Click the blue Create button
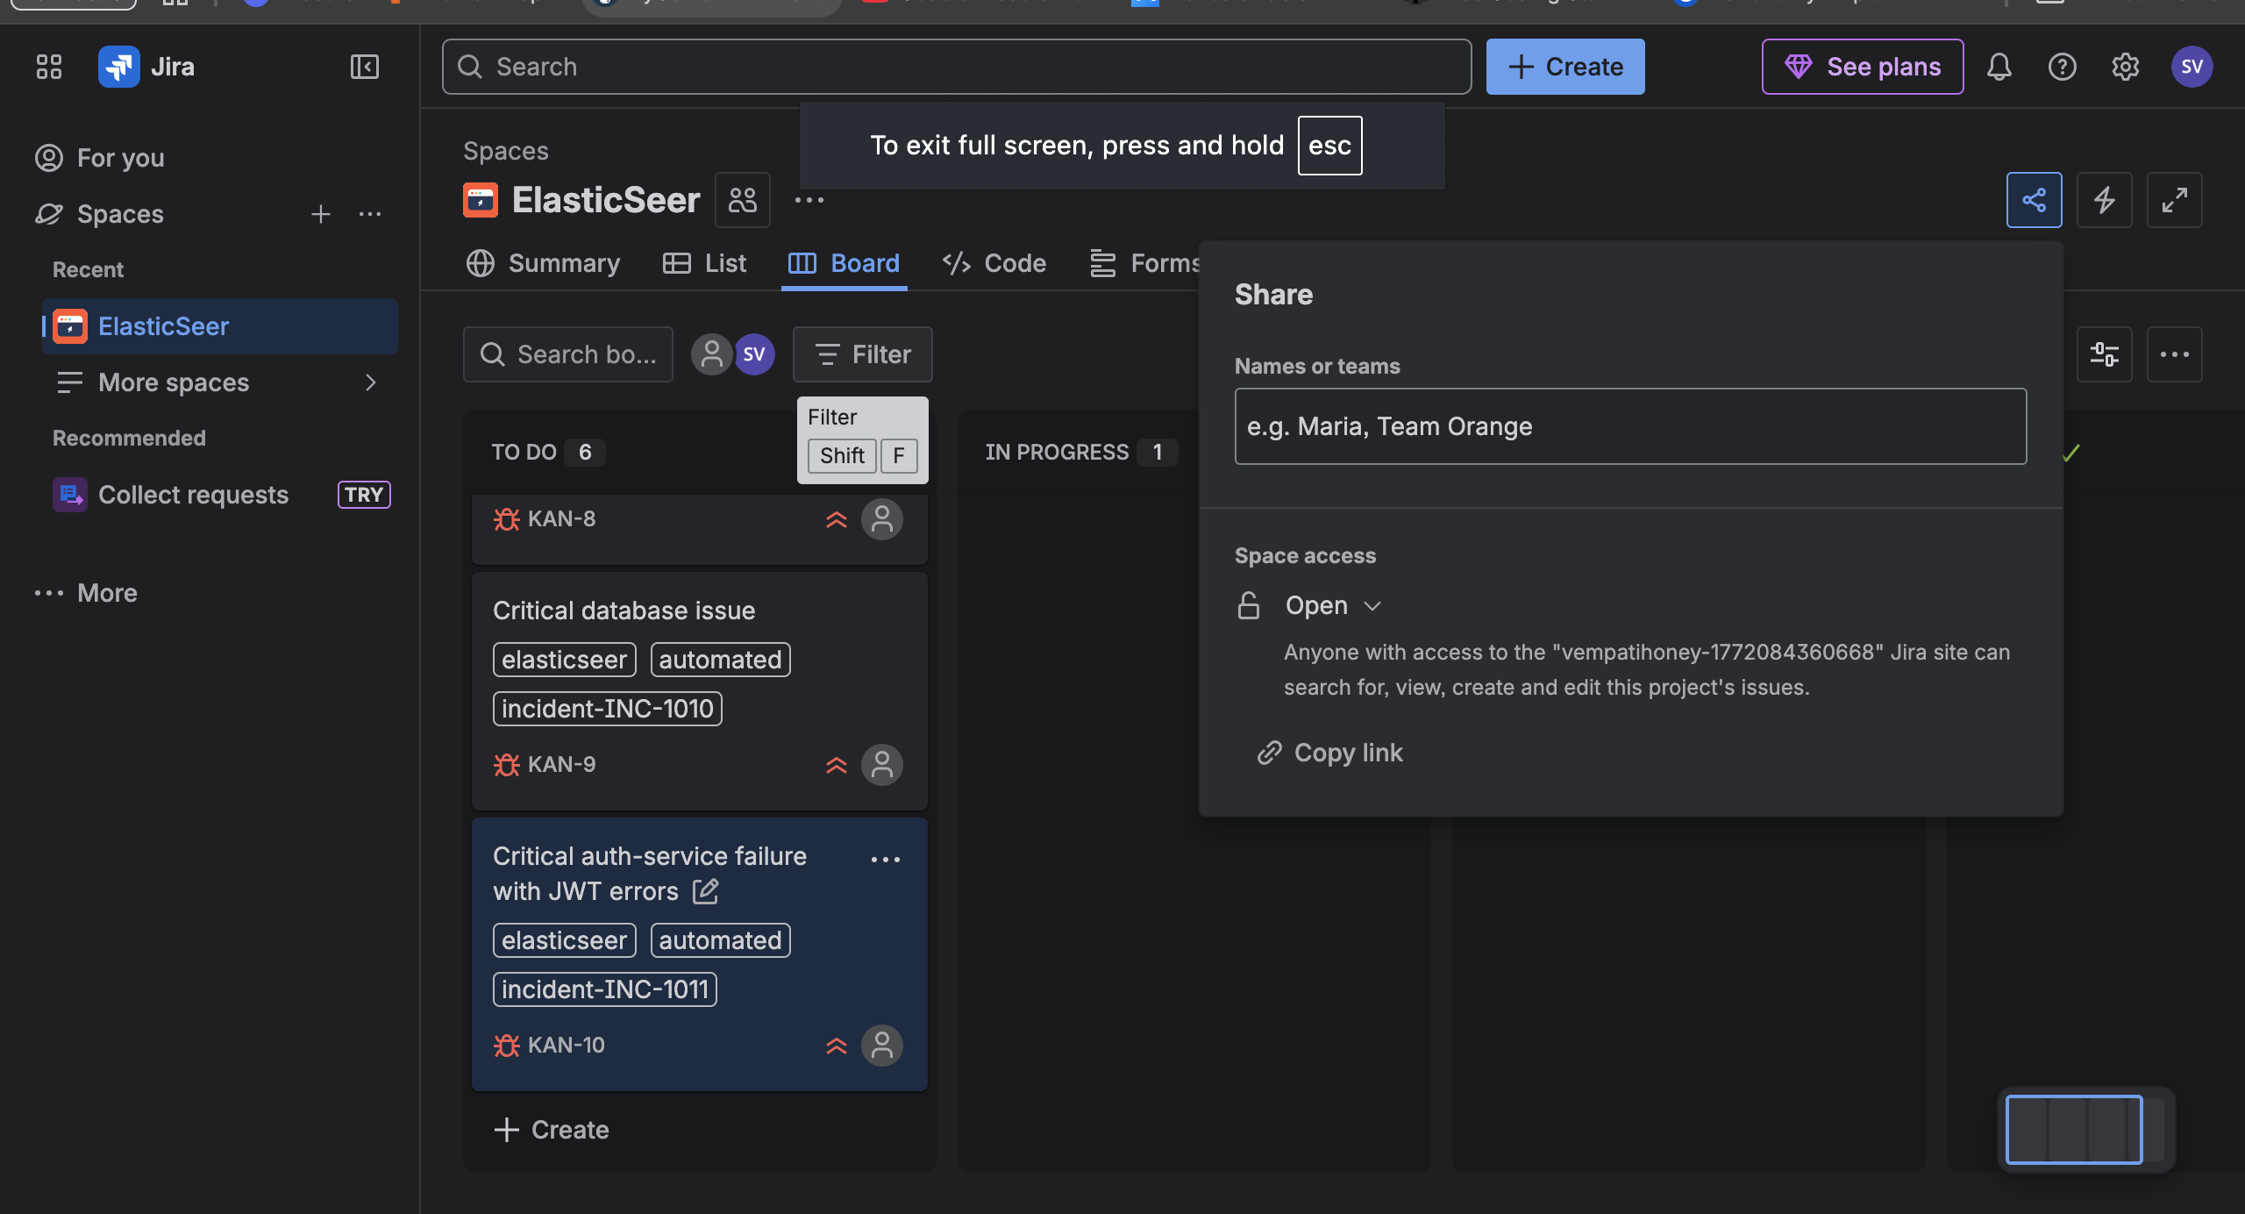2245x1214 pixels. coord(1564,67)
